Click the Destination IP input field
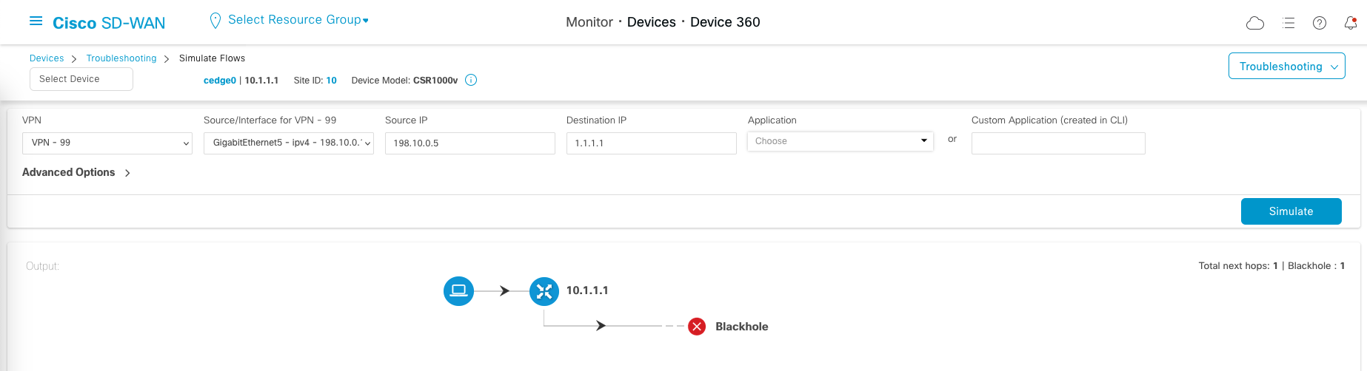Viewport: 1367px width, 371px height. (x=651, y=143)
